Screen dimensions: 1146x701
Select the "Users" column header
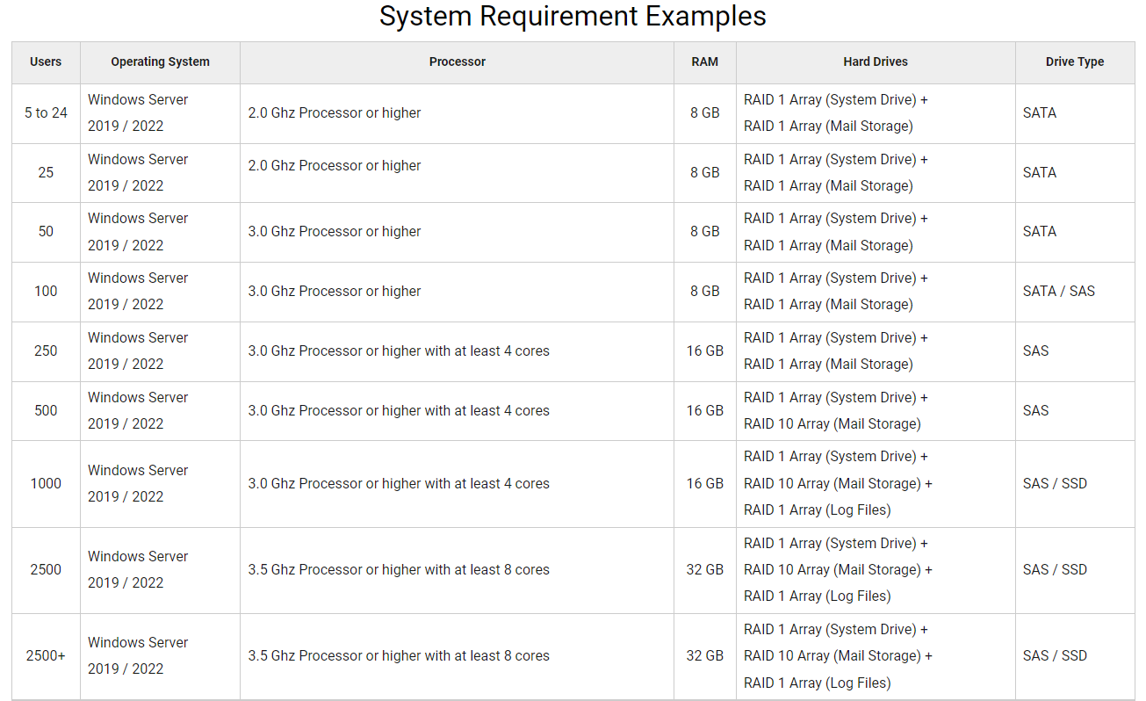46,62
